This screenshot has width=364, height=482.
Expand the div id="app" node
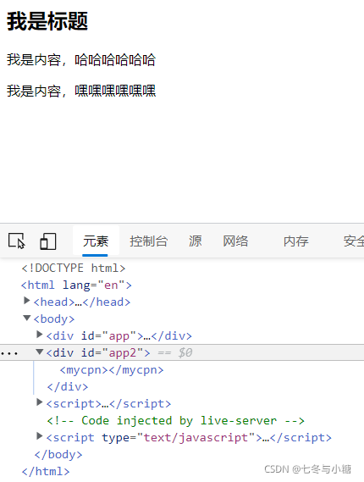[39, 334]
